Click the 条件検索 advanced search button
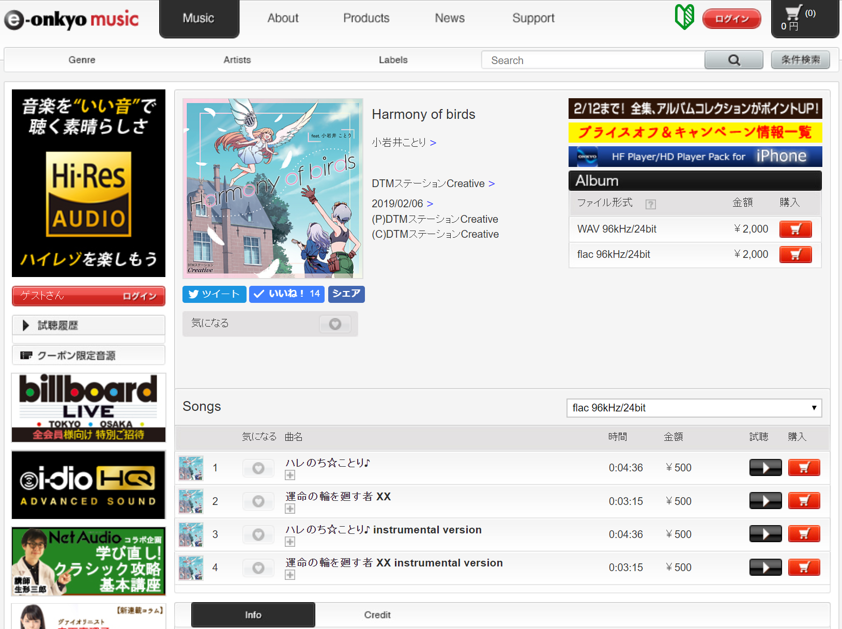Viewport: 842px width, 629px height. pyautogui.click(x=801, y=60)
